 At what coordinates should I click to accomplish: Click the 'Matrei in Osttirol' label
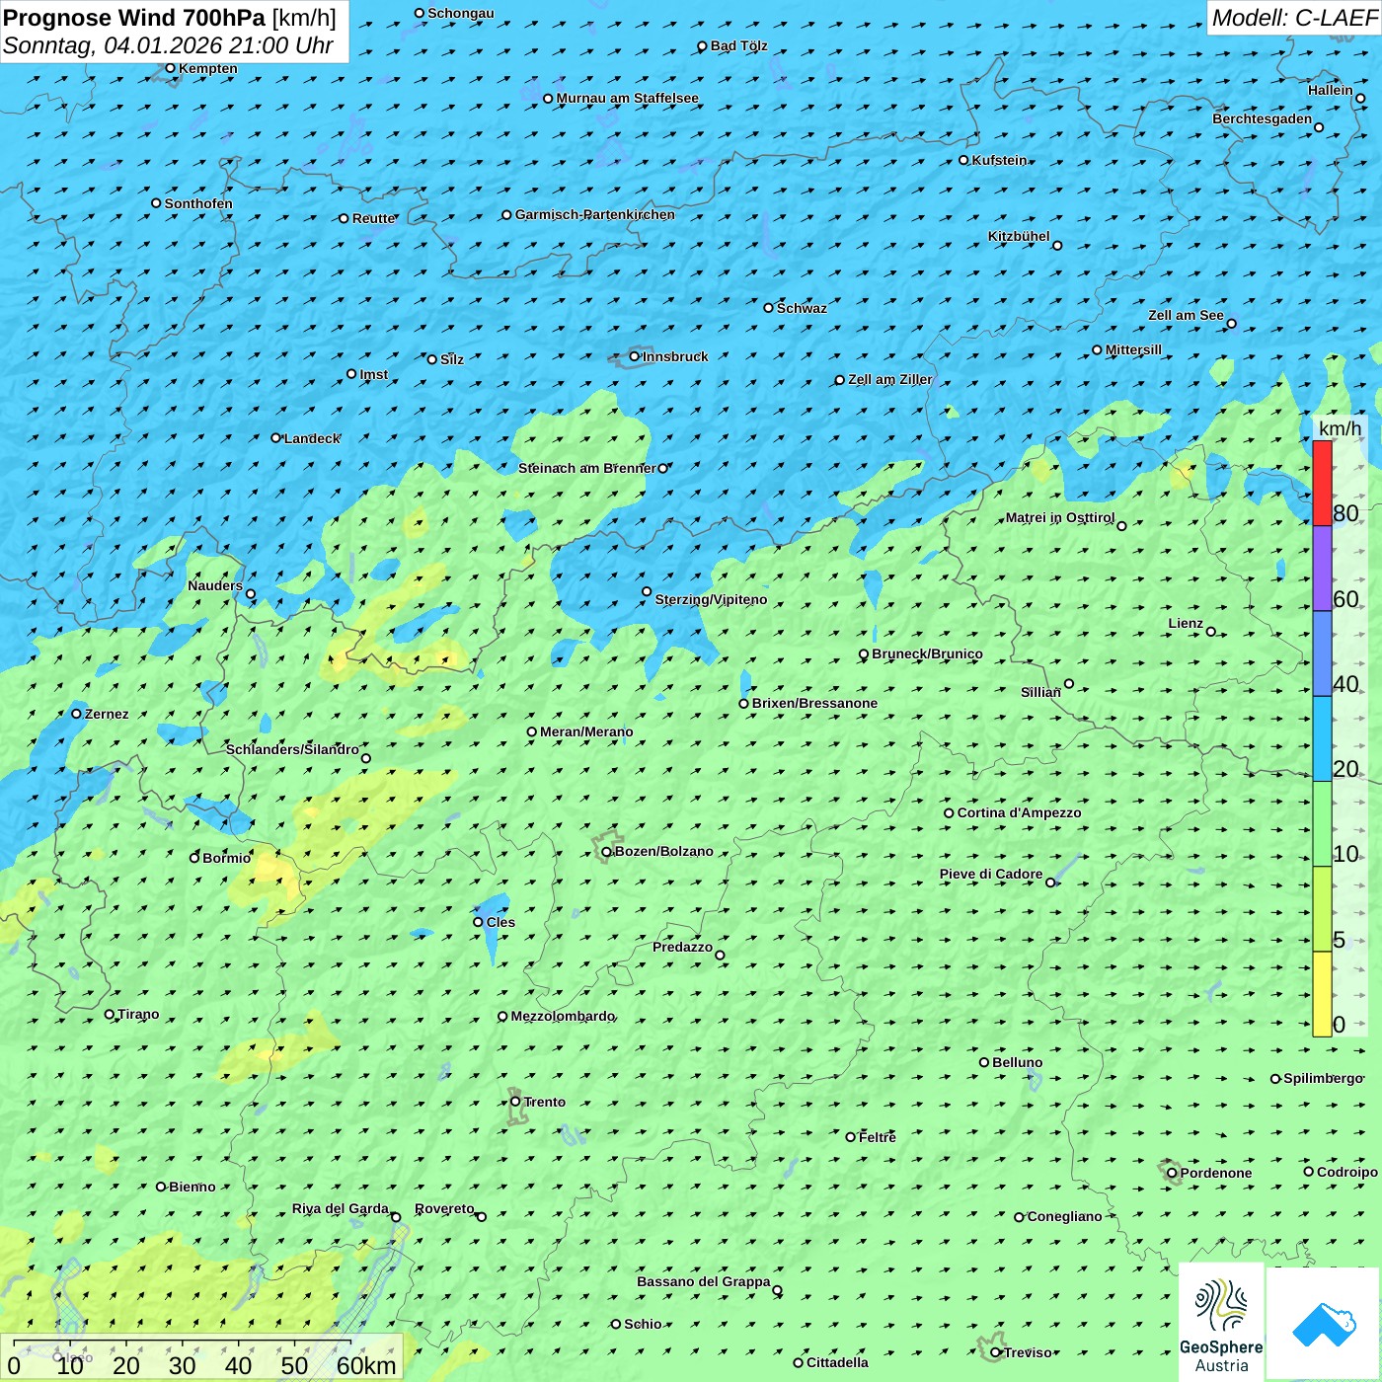[1059, 517]
